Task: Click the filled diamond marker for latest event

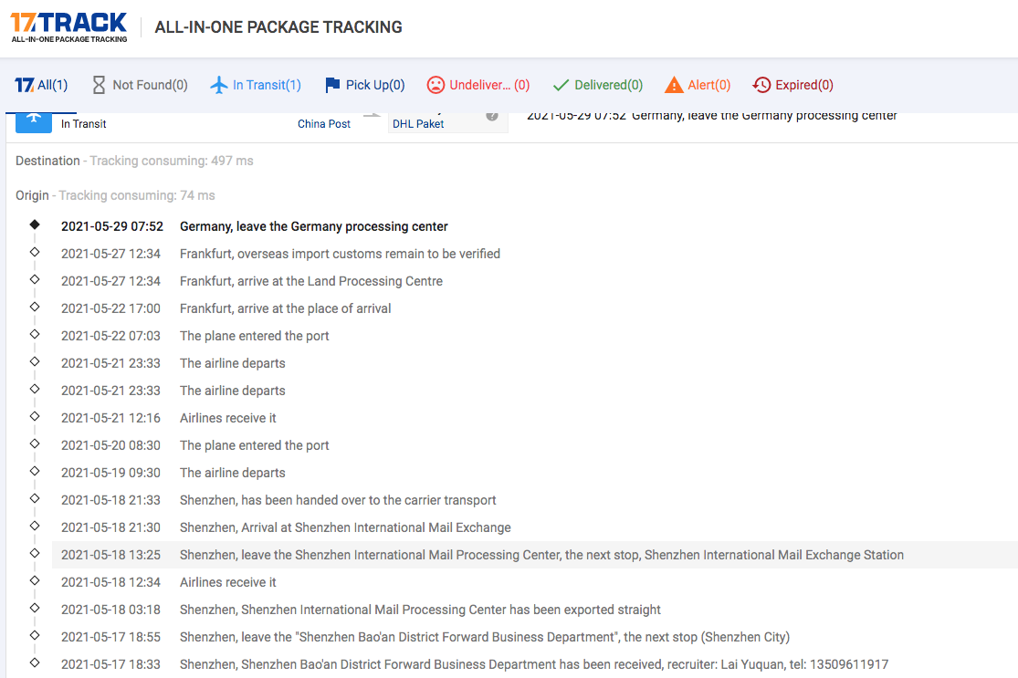Action: (x=35, y=224)
